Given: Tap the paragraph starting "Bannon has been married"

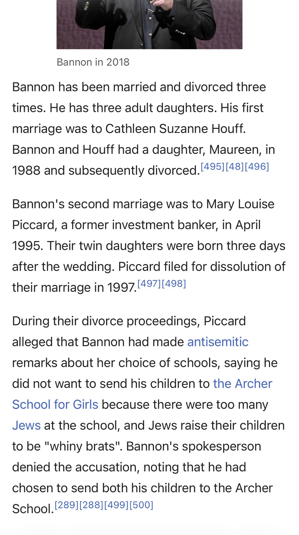Looking at the screenshot, I should click(x=139, y=129).
